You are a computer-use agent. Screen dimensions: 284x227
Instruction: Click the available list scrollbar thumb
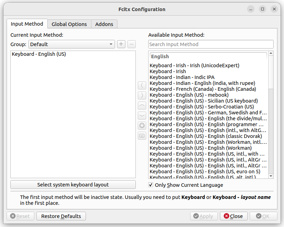point(271,72)
